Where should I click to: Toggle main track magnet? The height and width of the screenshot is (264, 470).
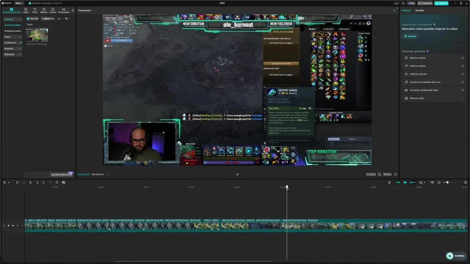coord(398,182)
